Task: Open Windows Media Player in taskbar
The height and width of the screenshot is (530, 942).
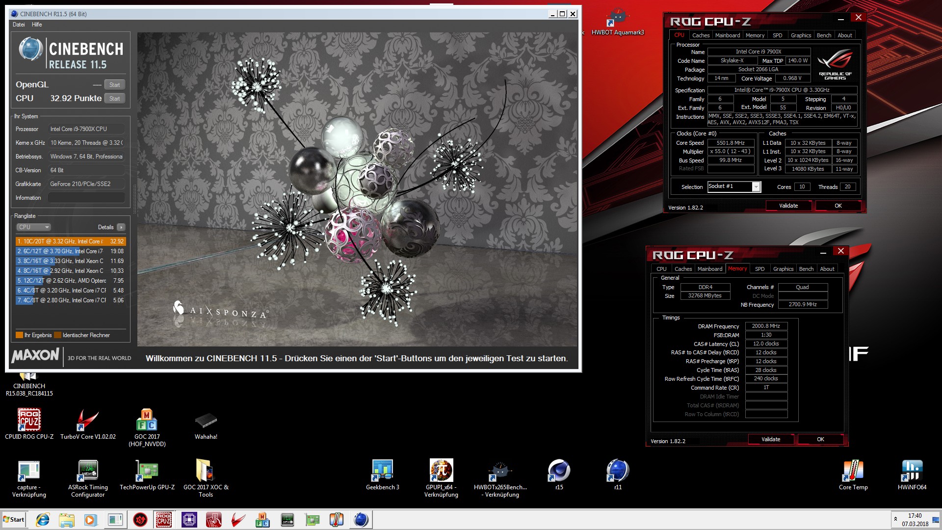Action: pyautogui.click(x=90, y=520)
